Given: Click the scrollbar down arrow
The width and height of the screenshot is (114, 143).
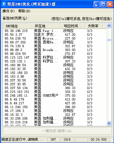Looking at the screenshot, I should coord(109,123).
